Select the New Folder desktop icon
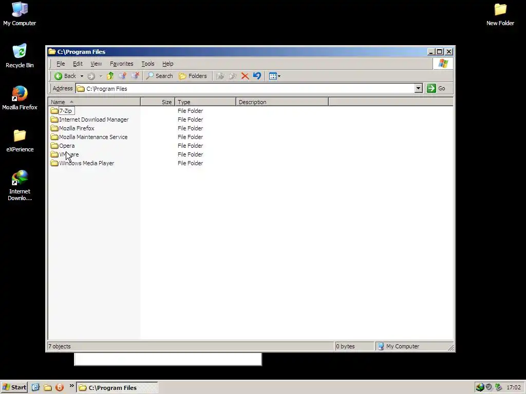 pos(500,14)
